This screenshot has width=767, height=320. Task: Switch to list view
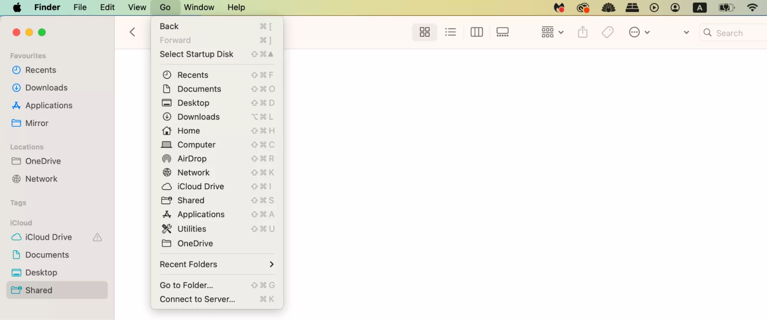coord(450,32)
